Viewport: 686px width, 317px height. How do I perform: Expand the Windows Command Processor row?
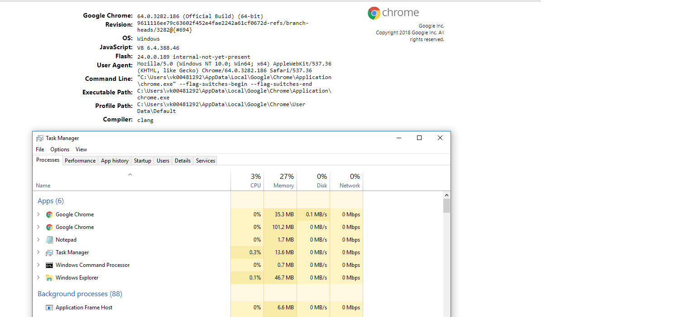pyautogui.click(x=38, y=265)
